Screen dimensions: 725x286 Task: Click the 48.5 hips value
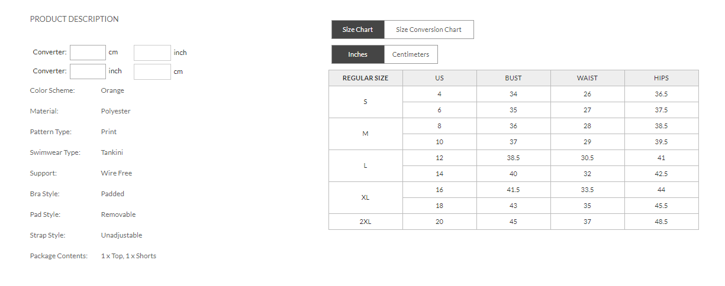pos(661,222)
